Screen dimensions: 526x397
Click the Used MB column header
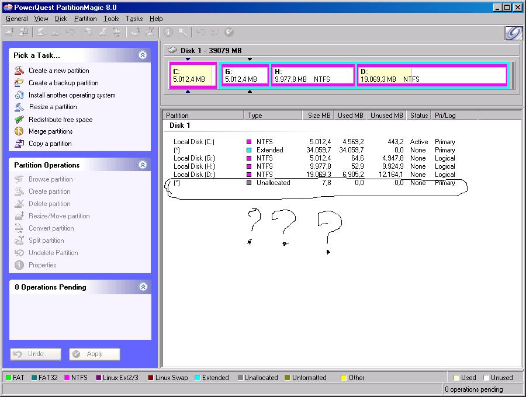pos(349,115)
